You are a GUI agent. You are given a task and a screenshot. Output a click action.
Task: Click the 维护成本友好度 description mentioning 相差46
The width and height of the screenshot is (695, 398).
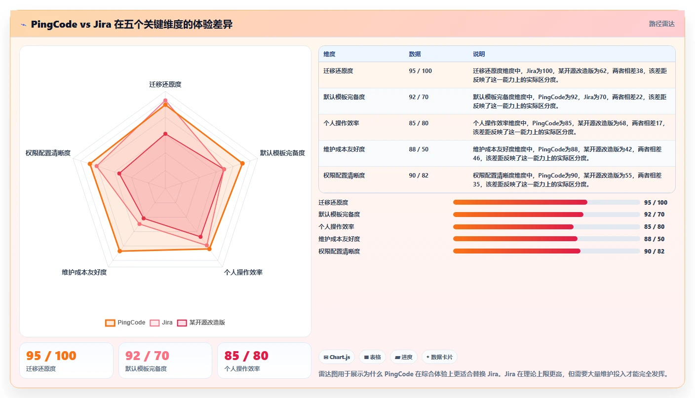[x=568, y=153]
